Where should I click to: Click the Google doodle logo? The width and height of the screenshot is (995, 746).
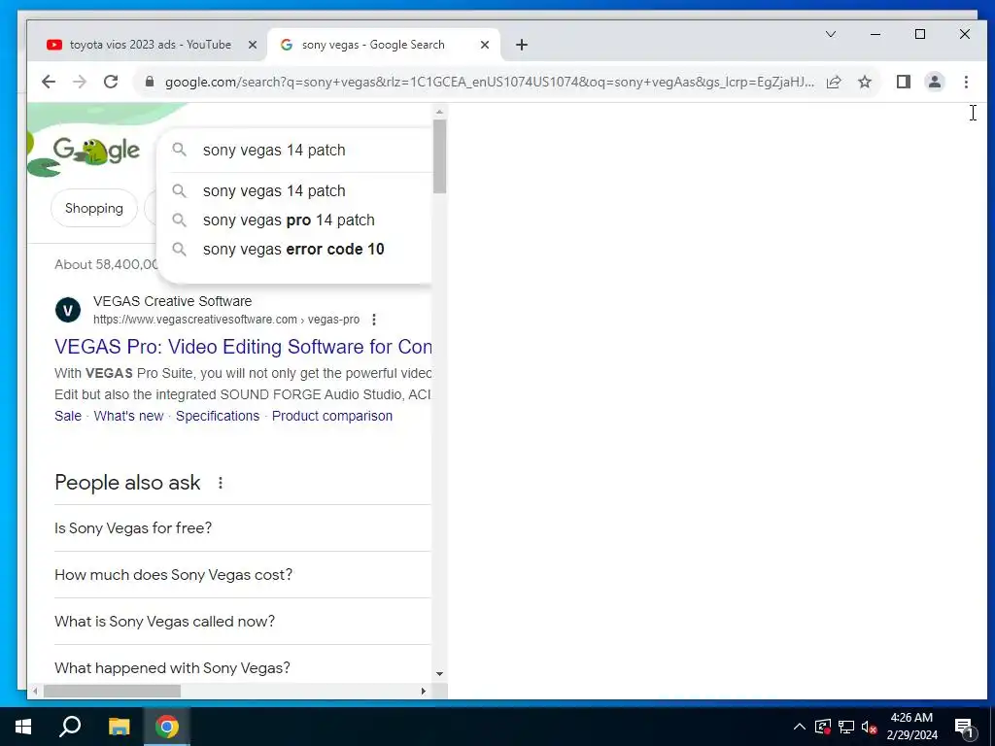click(95, 151)
